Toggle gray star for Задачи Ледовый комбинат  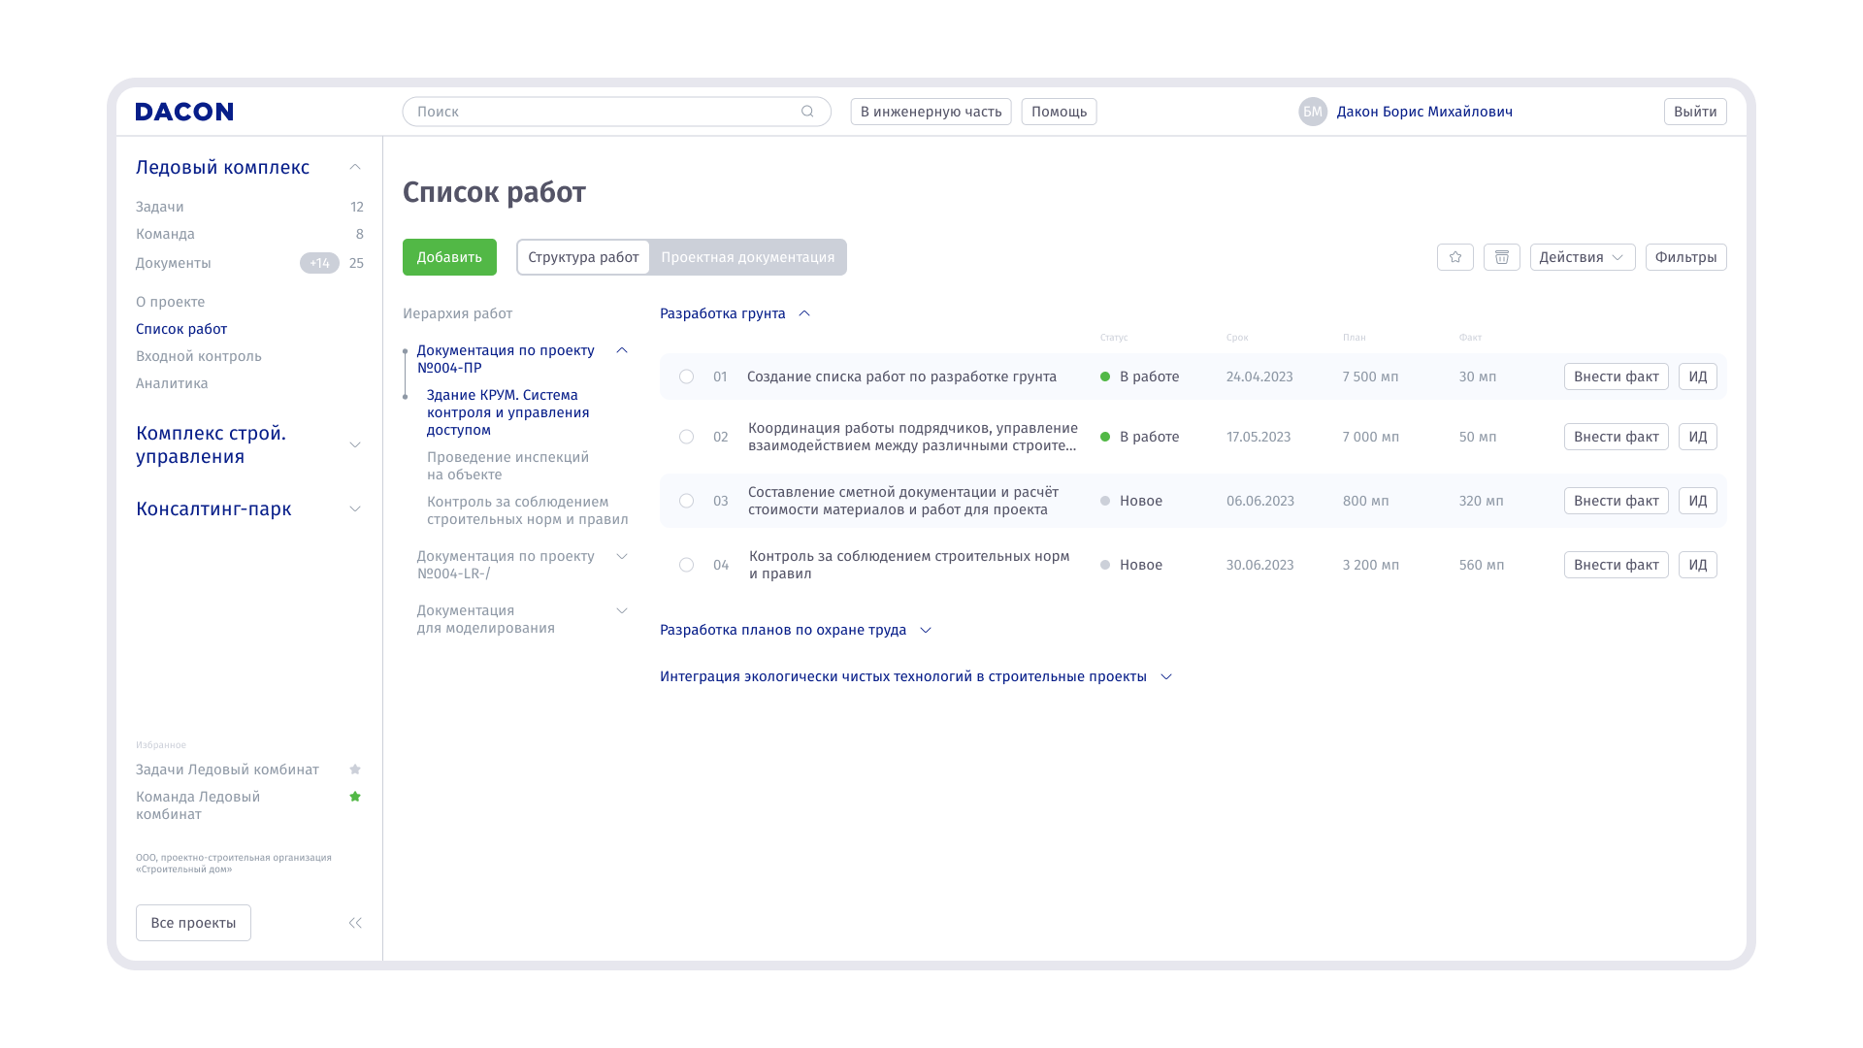click(x=355, y=770)
